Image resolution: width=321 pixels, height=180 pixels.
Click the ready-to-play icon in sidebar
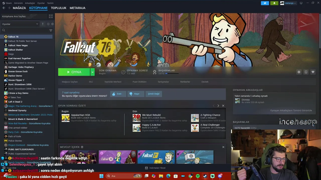(52, 24)
